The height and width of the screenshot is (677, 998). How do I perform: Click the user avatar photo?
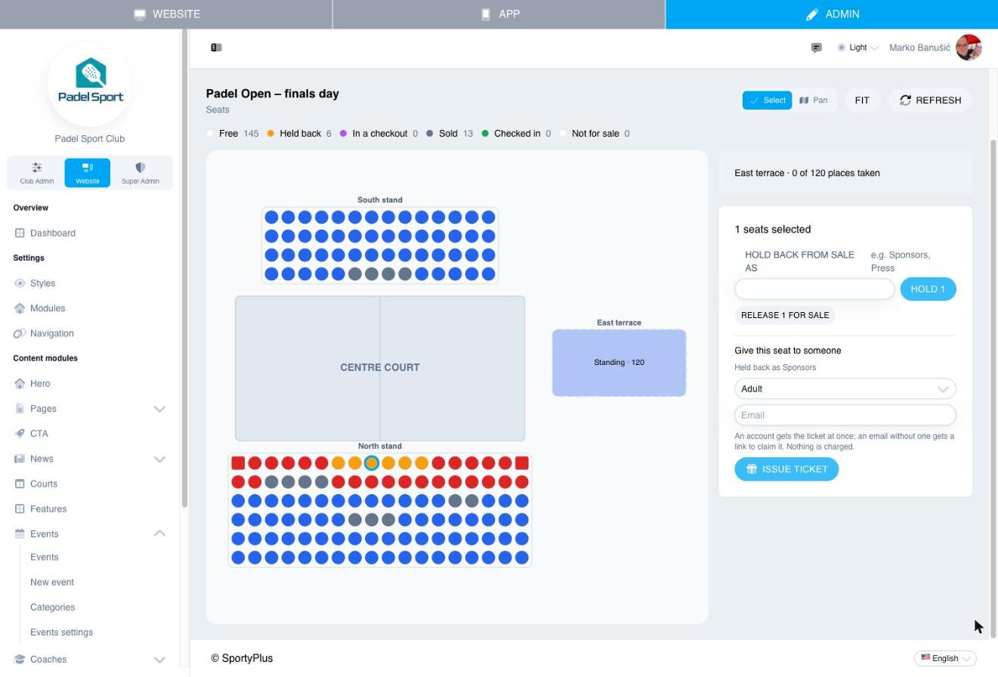969,48
